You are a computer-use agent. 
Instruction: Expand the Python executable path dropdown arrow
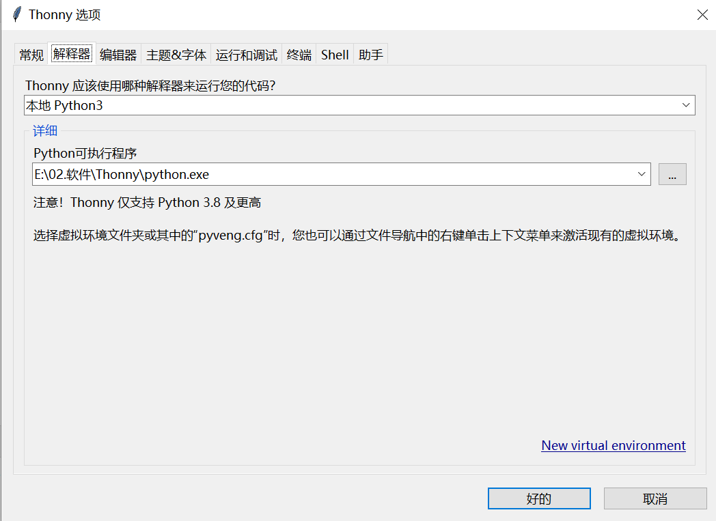tap(642, 174)
